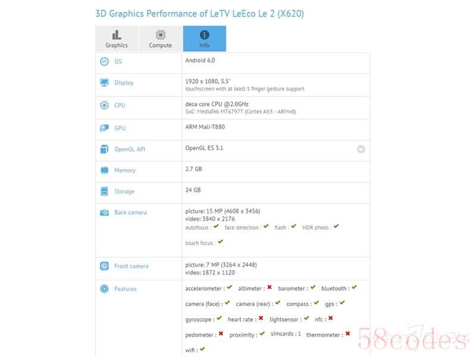Click the Storage label
The height and width of the screenshot is (357, 476).
tap(124, 191)
